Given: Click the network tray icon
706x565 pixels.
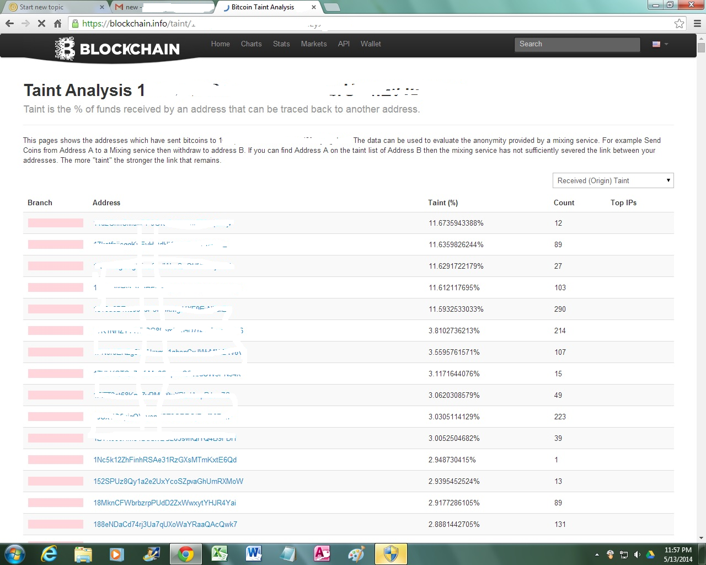Looking at the screenshot, I should [x=624, y=555].
